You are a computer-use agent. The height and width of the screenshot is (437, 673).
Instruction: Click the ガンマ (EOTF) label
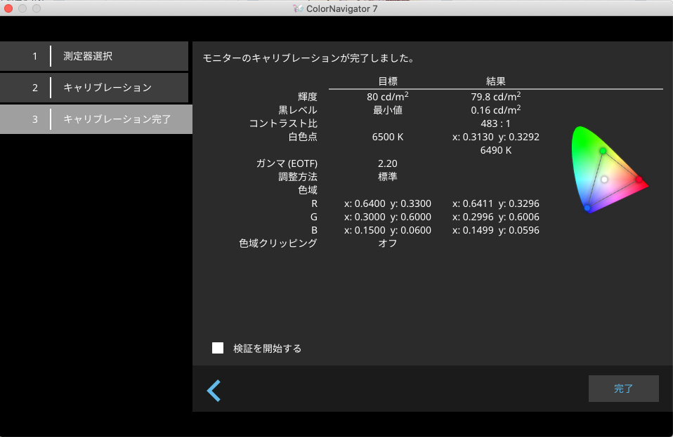pyautogui.click(x=287, y=163)
